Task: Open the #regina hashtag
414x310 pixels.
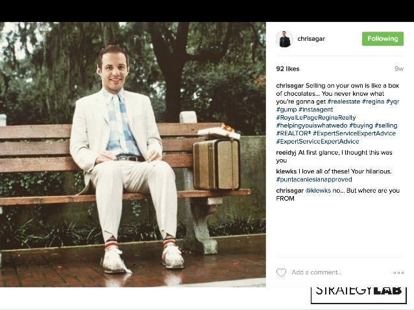Action: click(373, 102)
